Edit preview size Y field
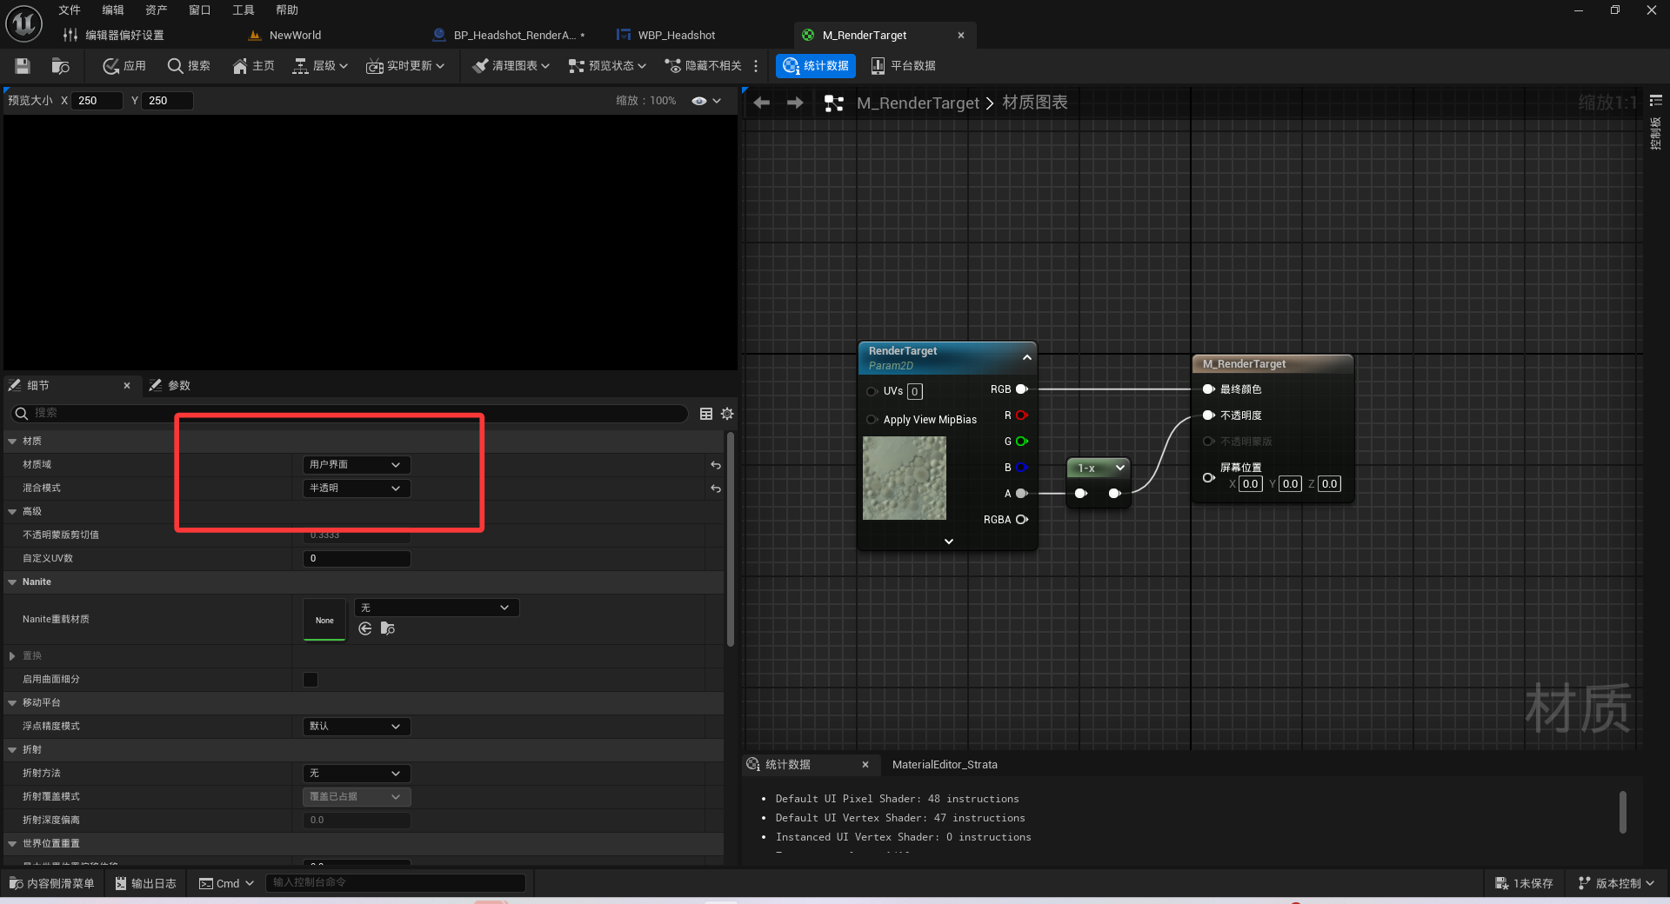 pos(167,101)
